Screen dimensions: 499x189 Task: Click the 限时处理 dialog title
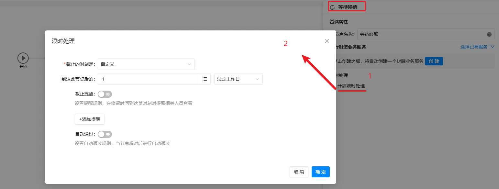click(63, 41)
